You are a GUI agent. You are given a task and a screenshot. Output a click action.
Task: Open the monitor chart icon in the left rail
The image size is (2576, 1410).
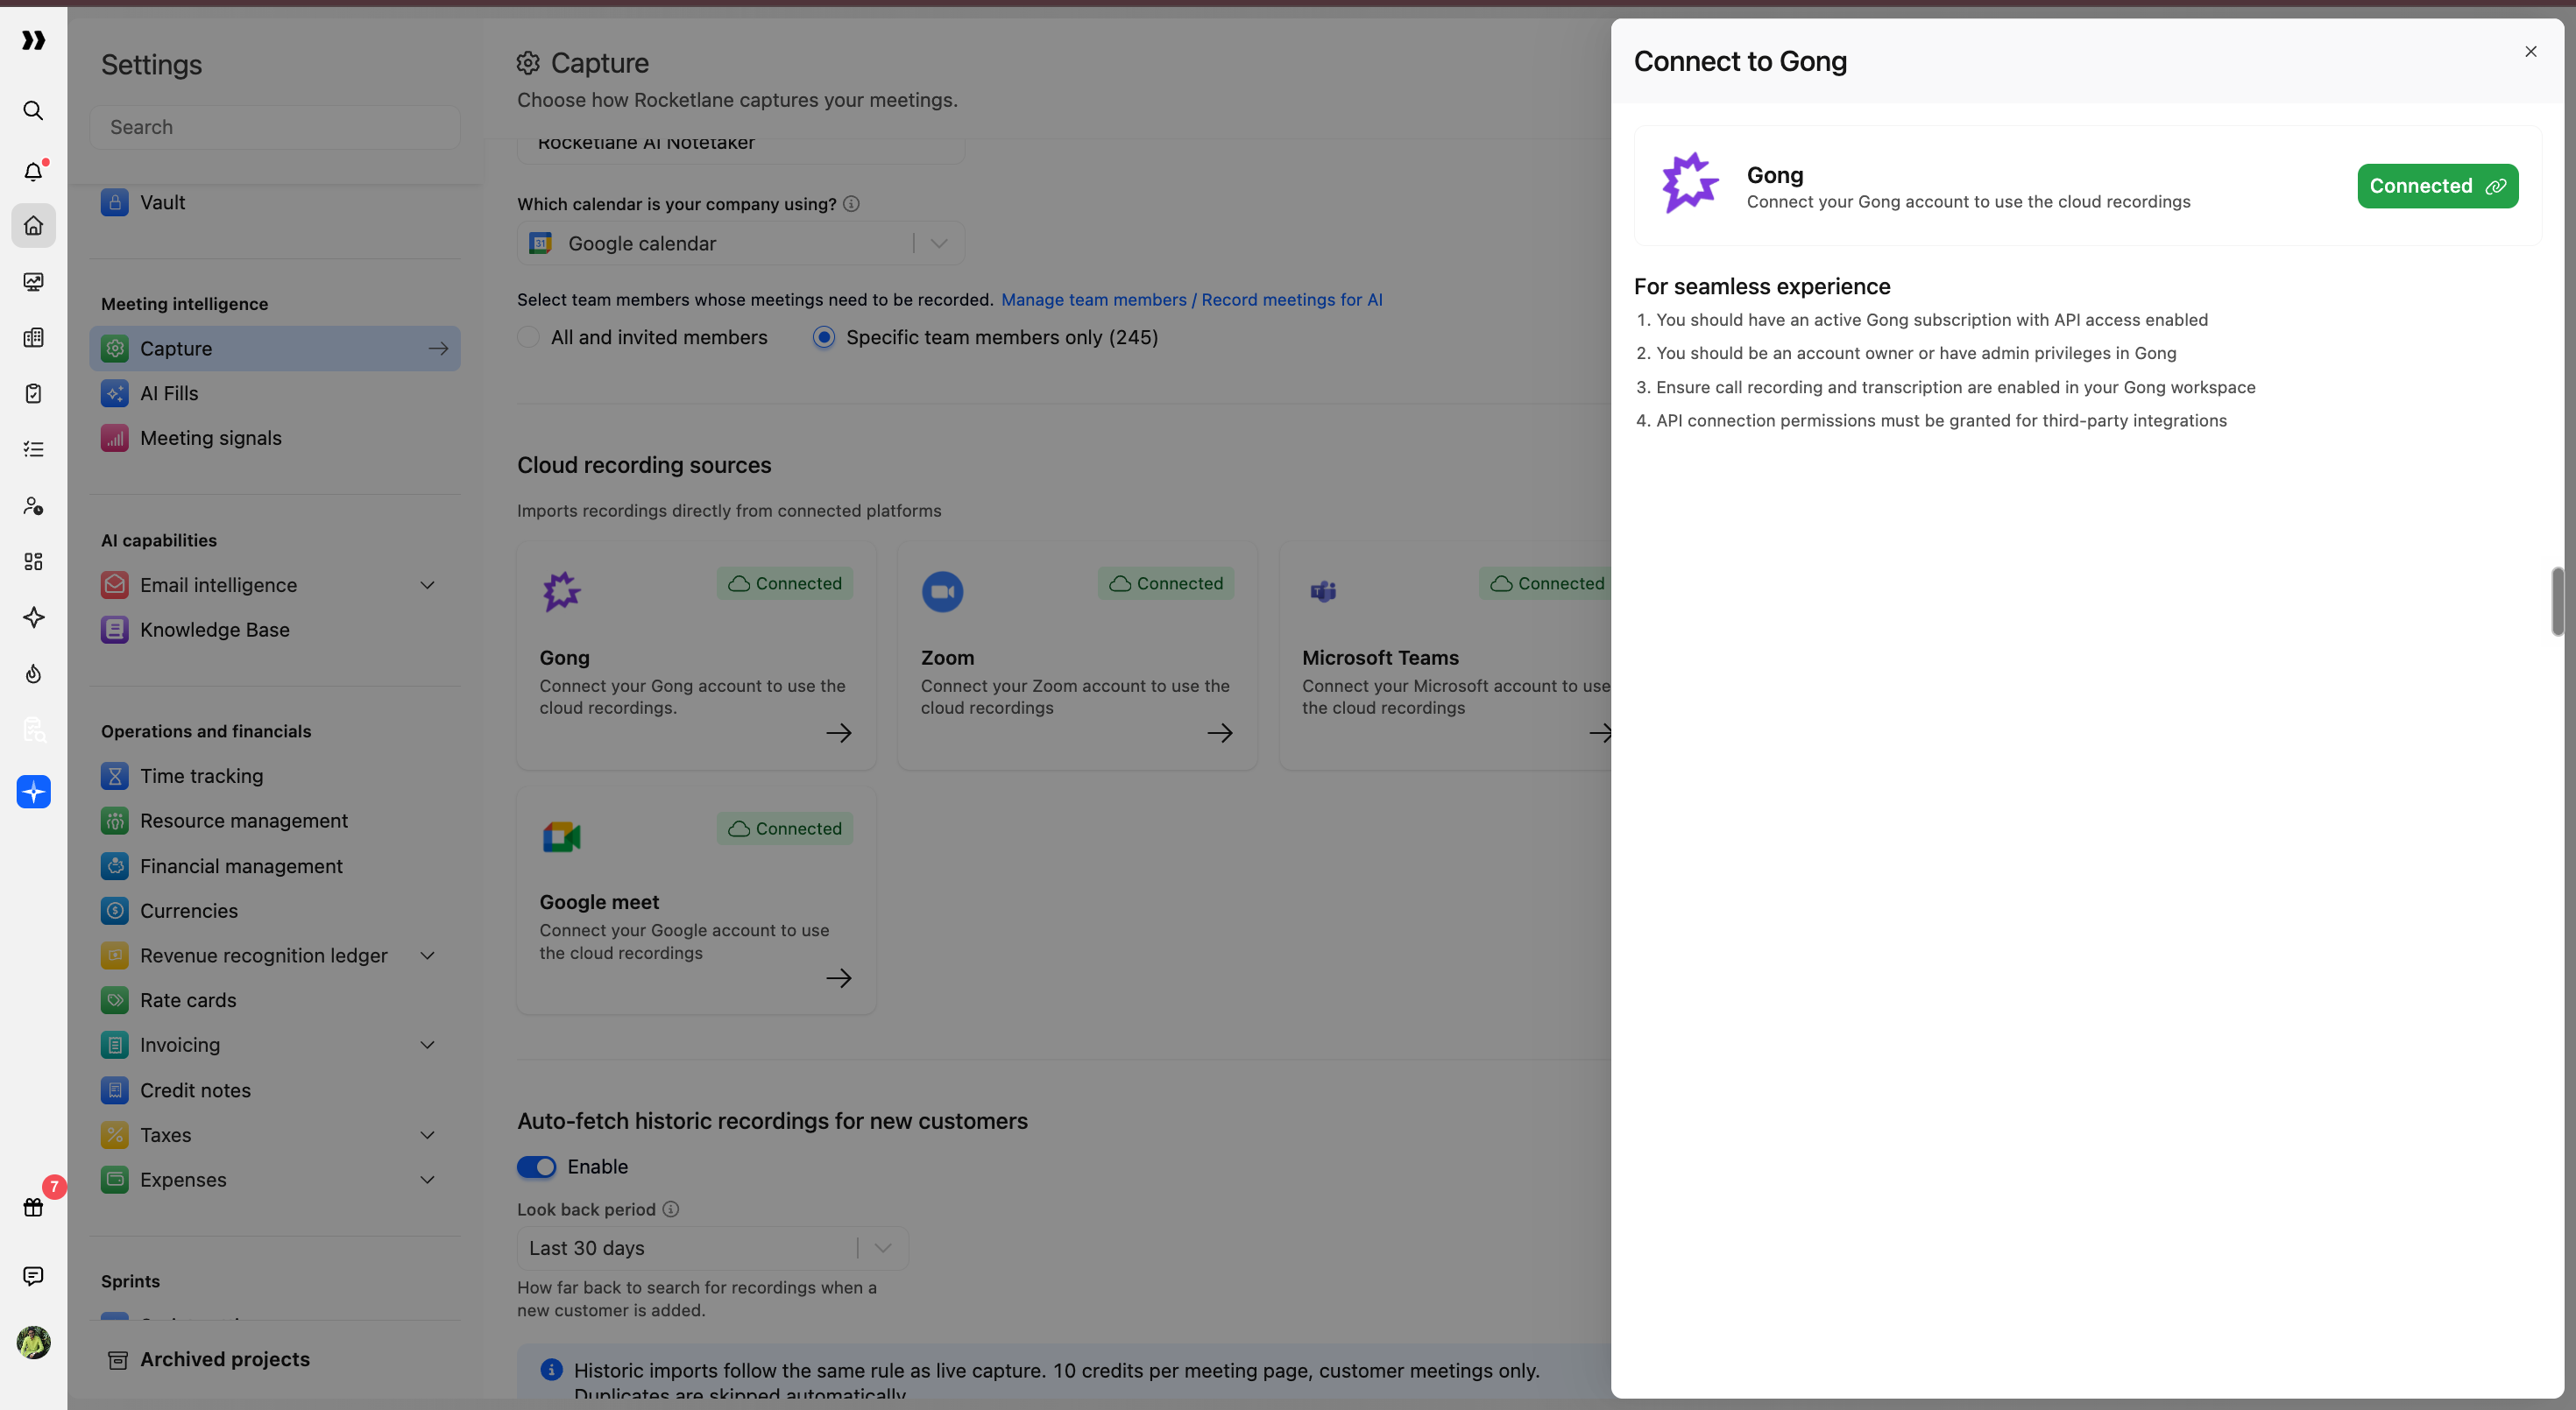click(33, 282)
